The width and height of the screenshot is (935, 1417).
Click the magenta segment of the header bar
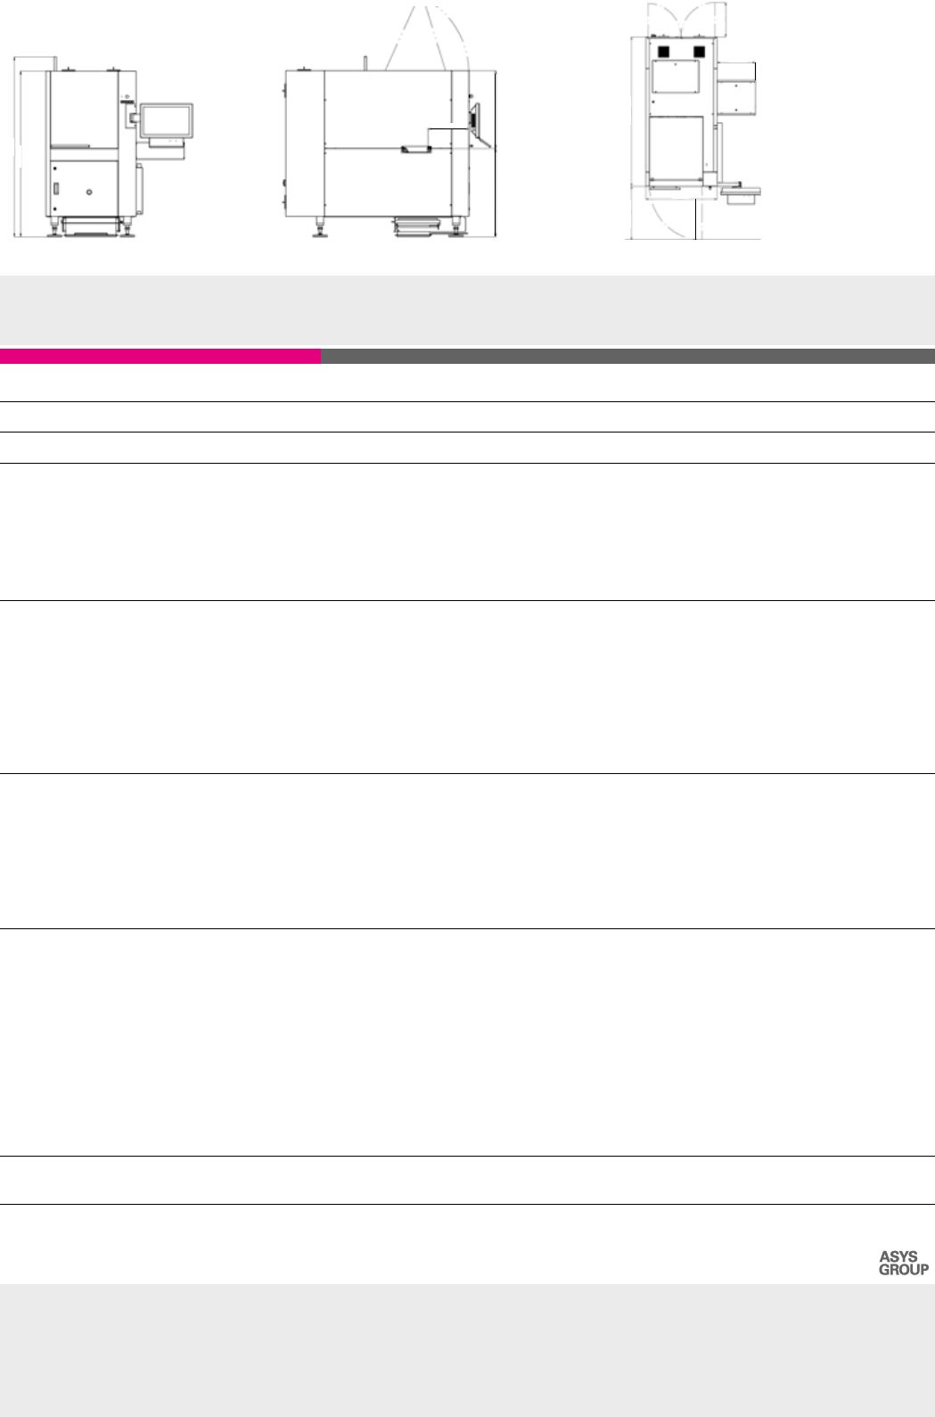160,357
